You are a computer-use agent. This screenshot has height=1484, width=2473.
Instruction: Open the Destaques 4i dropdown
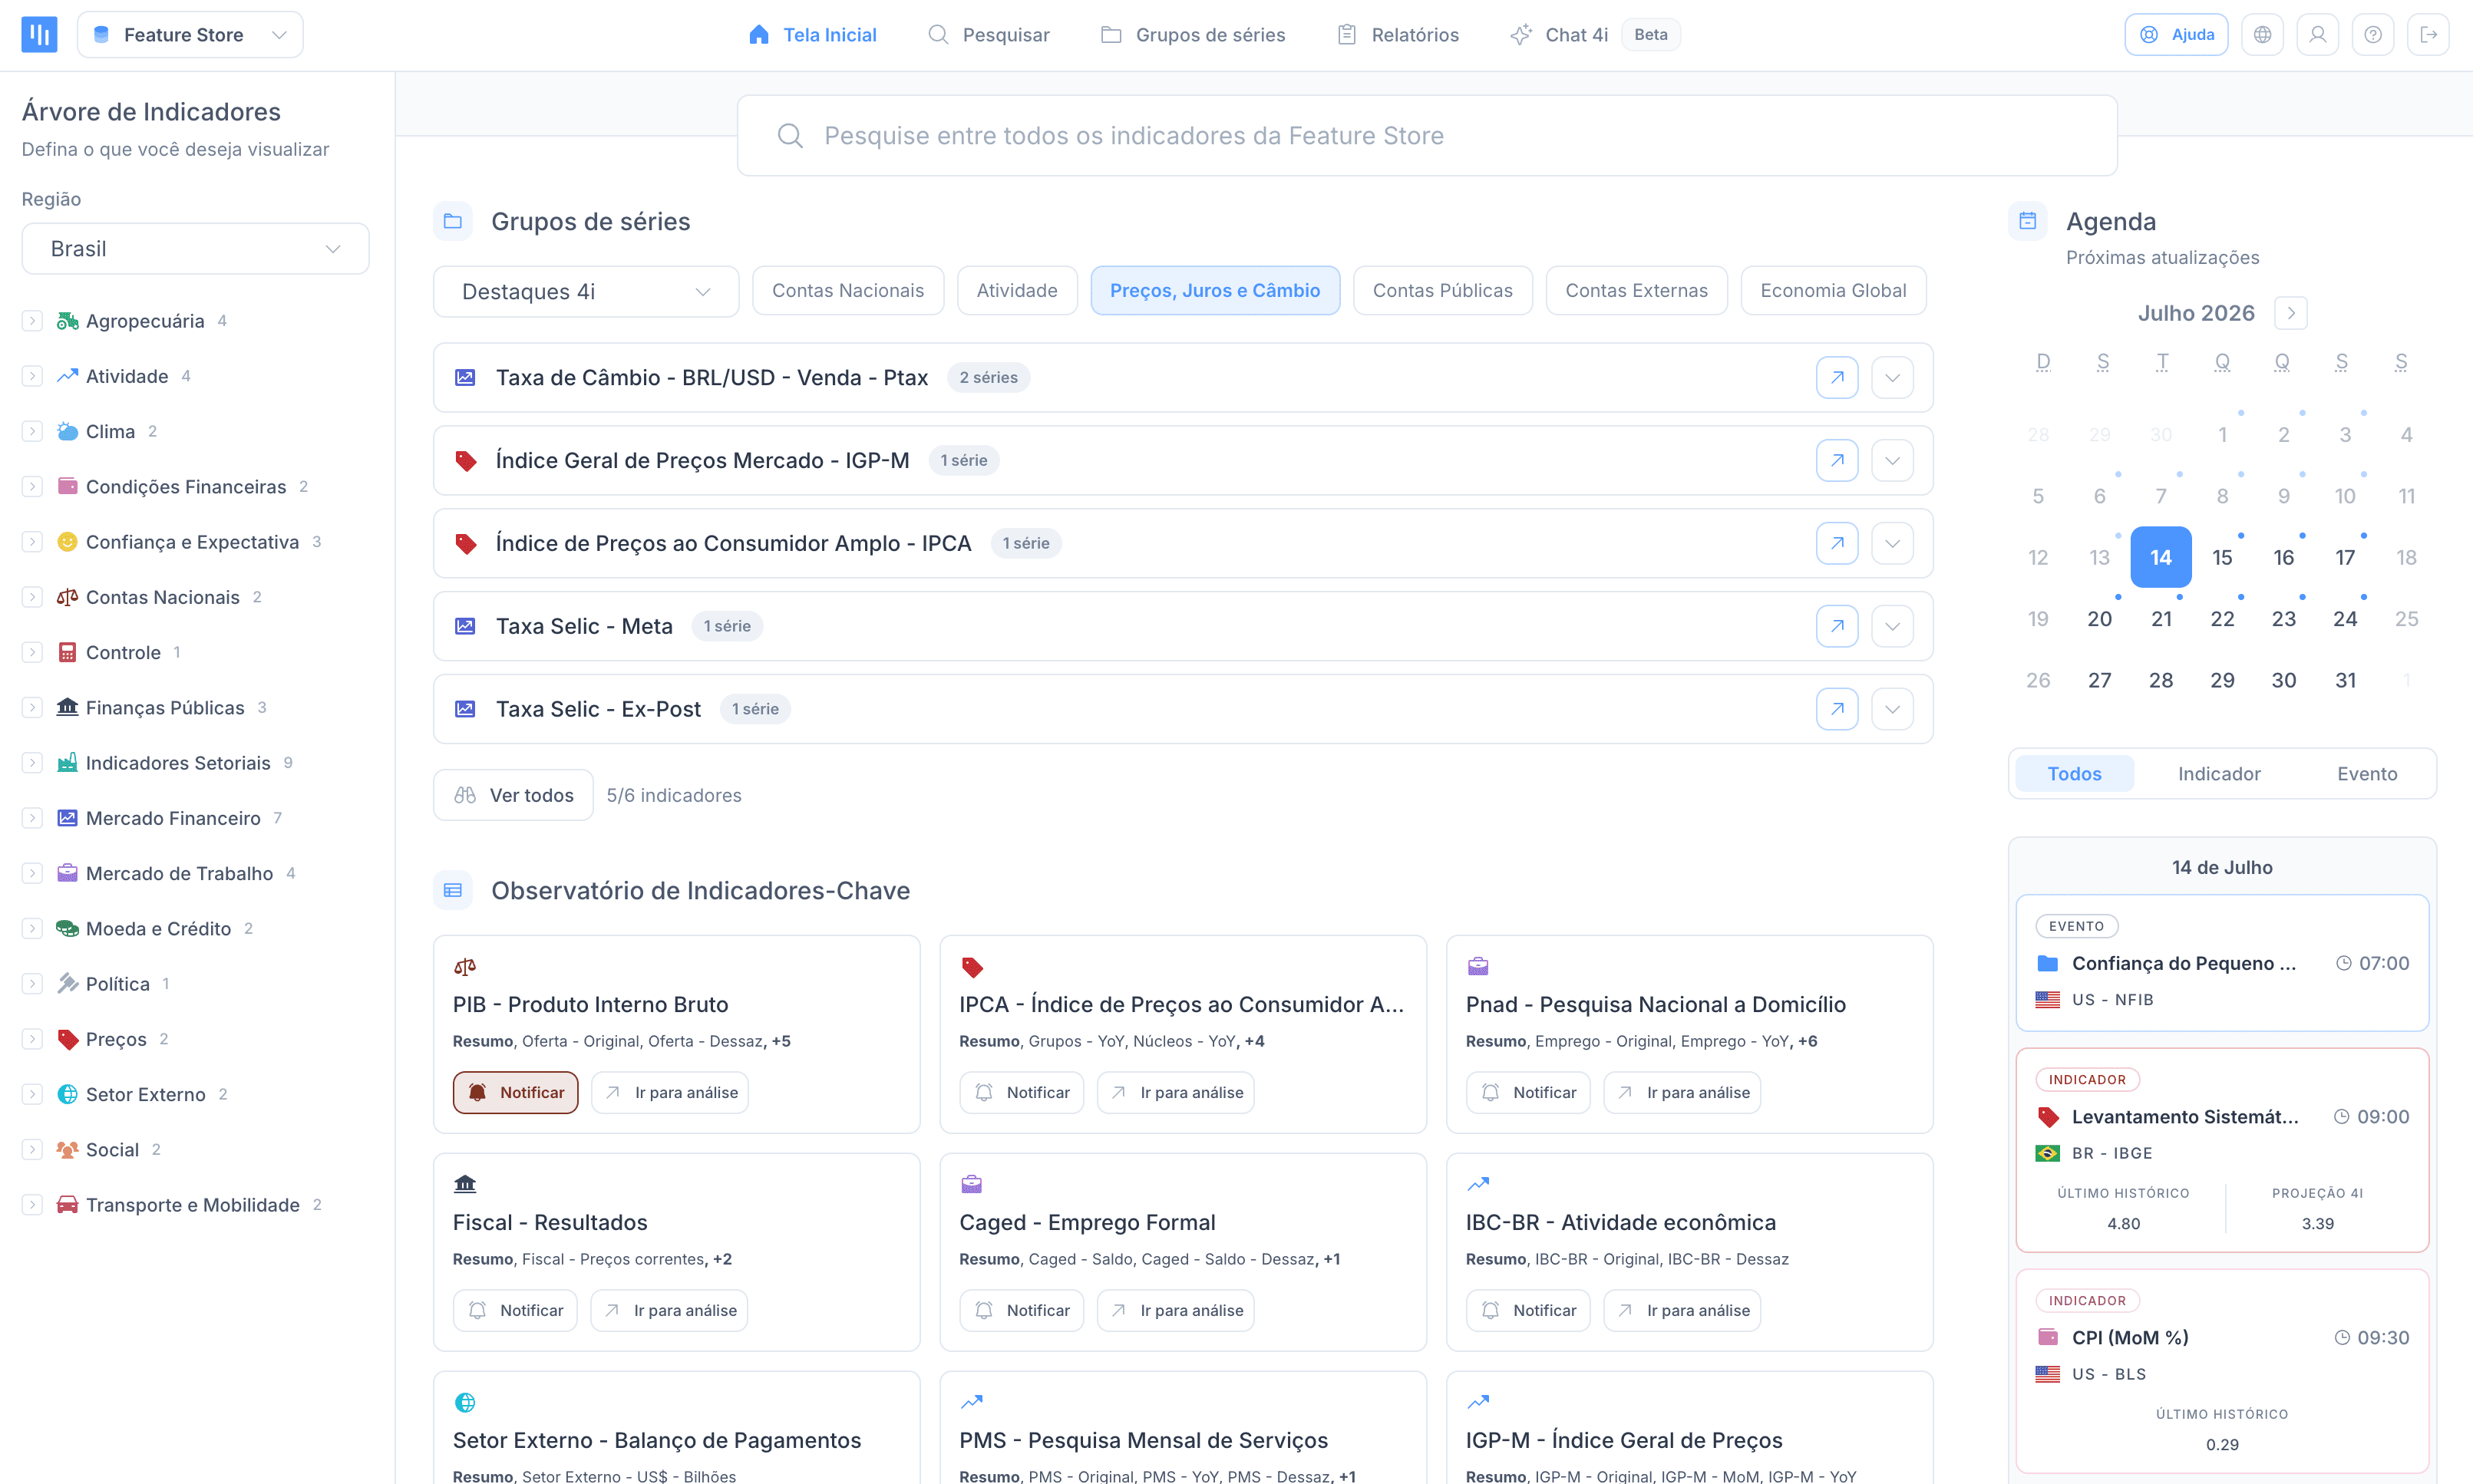point(586,292)
